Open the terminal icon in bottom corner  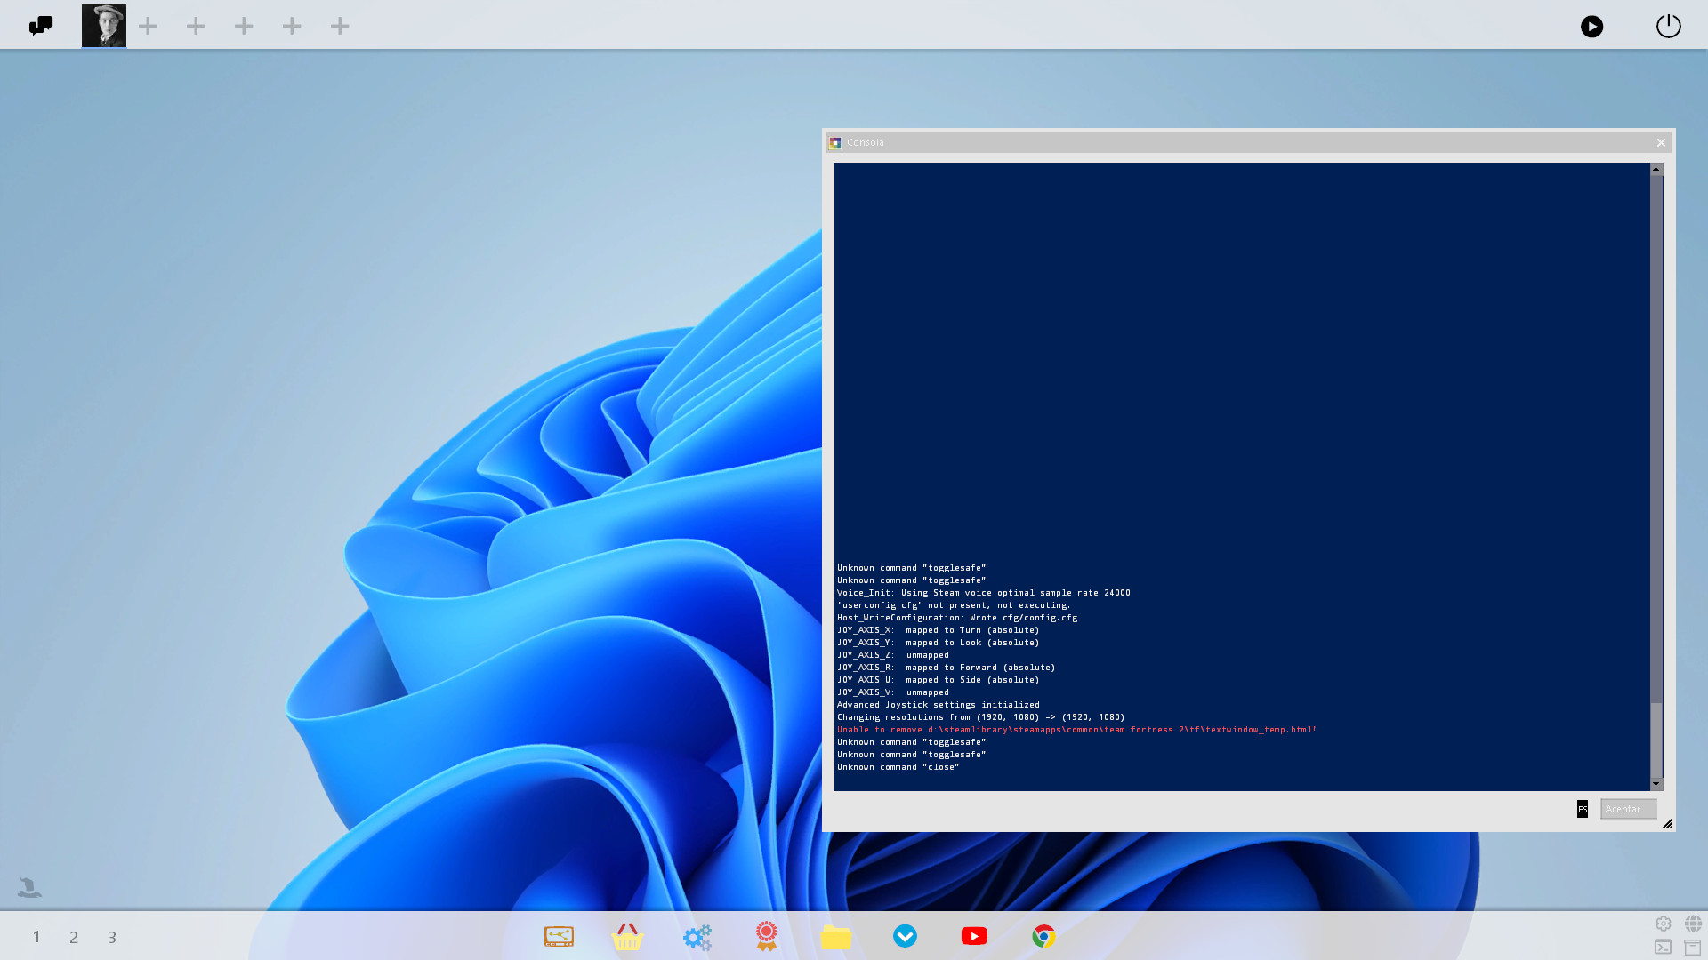[1663, 948]
